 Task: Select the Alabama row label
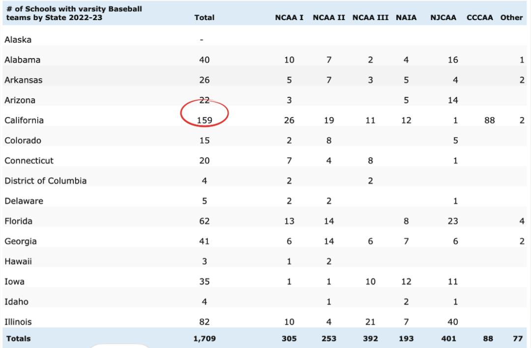click(x=22, y=60)
